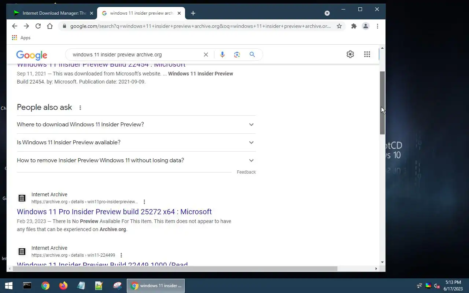Image resolution: width=469 pixels, height=293 pixels.
Task: Open Windows 11 Pro Insider Preview build 25272 link
Action: click(x=114, y=212)
